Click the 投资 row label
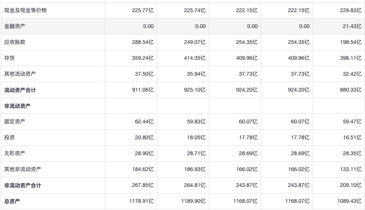Viewport: 365px width, 210px height. [x=9, y=138]
